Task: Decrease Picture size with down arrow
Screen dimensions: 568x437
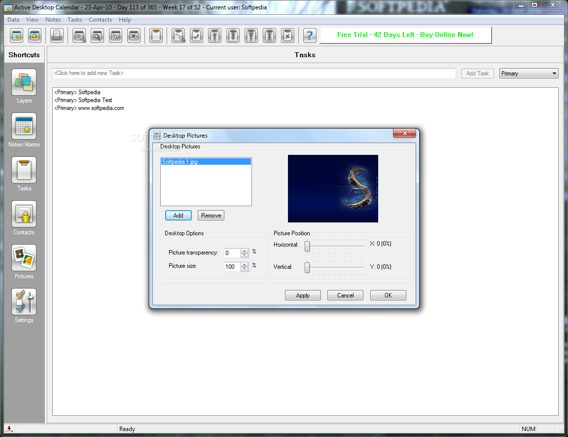Action: tap(245, 269)
